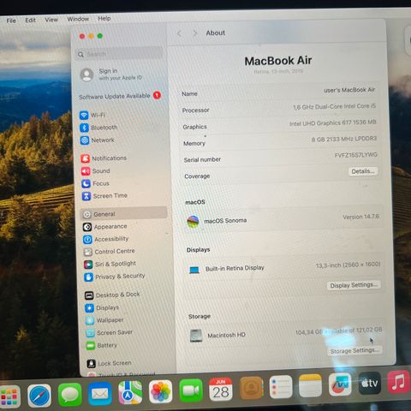Open Photos app in the Dock
The height and width of the screenshot is (411, 411).
point(160,391)
